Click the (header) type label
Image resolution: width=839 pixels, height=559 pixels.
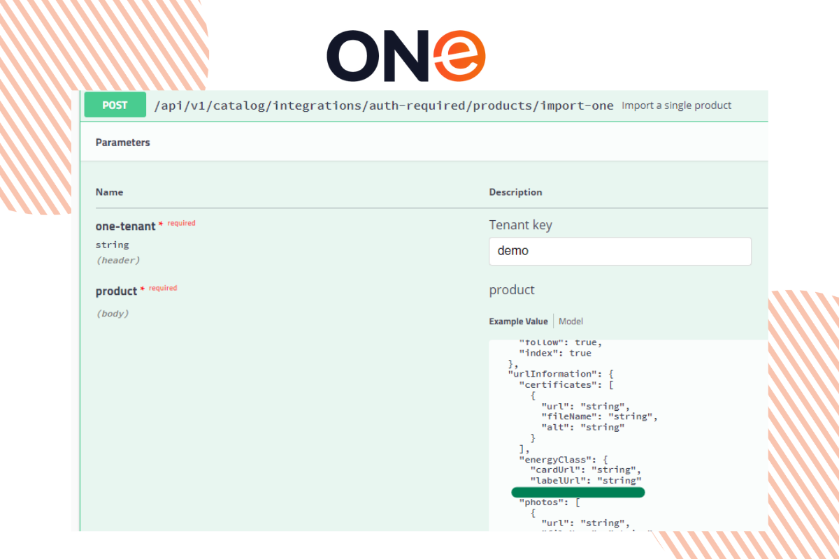[x=118, y=260]
